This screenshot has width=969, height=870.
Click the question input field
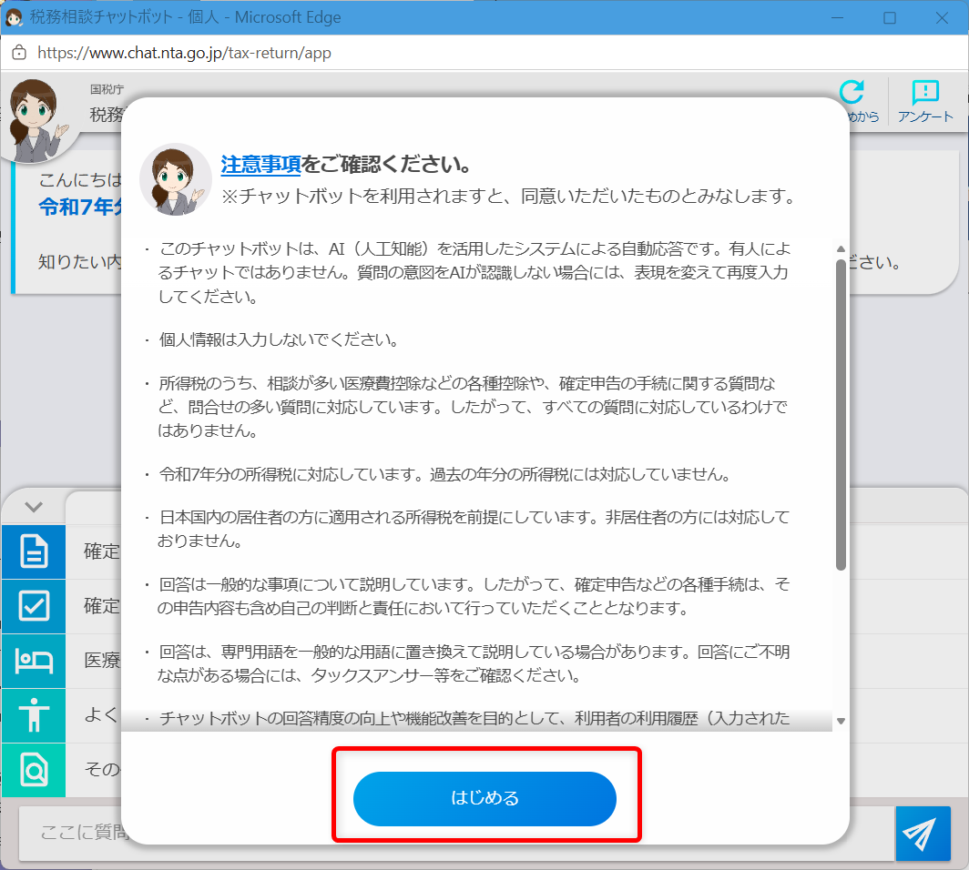click(x=456, y=833)
